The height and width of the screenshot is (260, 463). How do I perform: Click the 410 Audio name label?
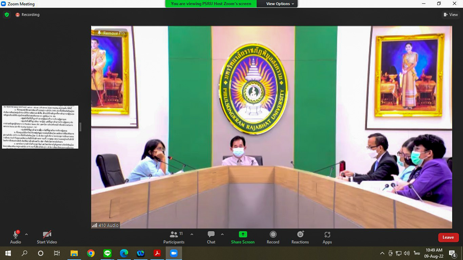coord(105,225)
